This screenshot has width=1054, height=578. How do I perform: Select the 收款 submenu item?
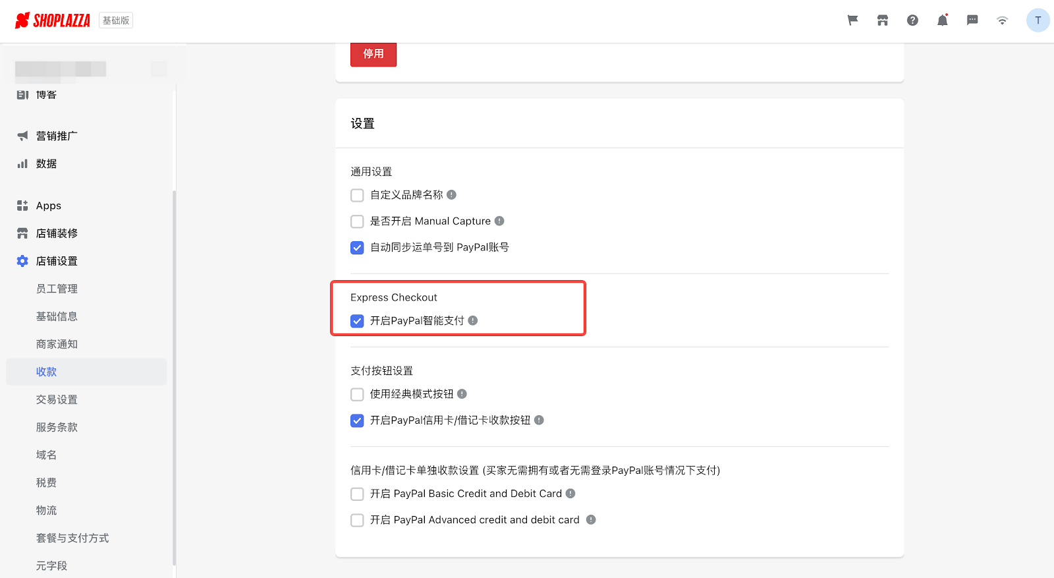pos(86,372)
